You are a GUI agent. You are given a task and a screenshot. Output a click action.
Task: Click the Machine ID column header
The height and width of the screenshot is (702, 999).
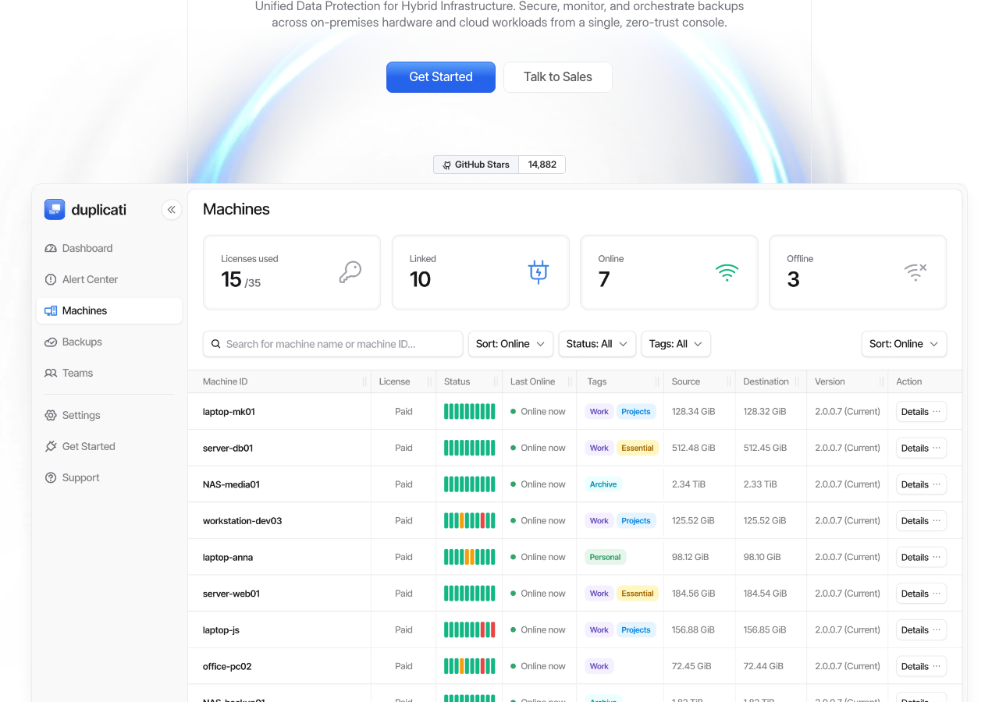coord(226,381)
